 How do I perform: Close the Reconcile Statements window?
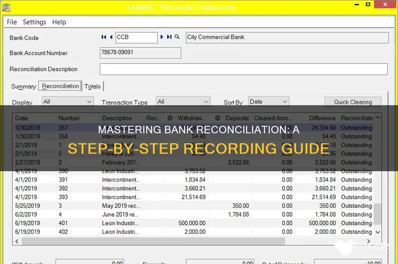pos(385,4)
